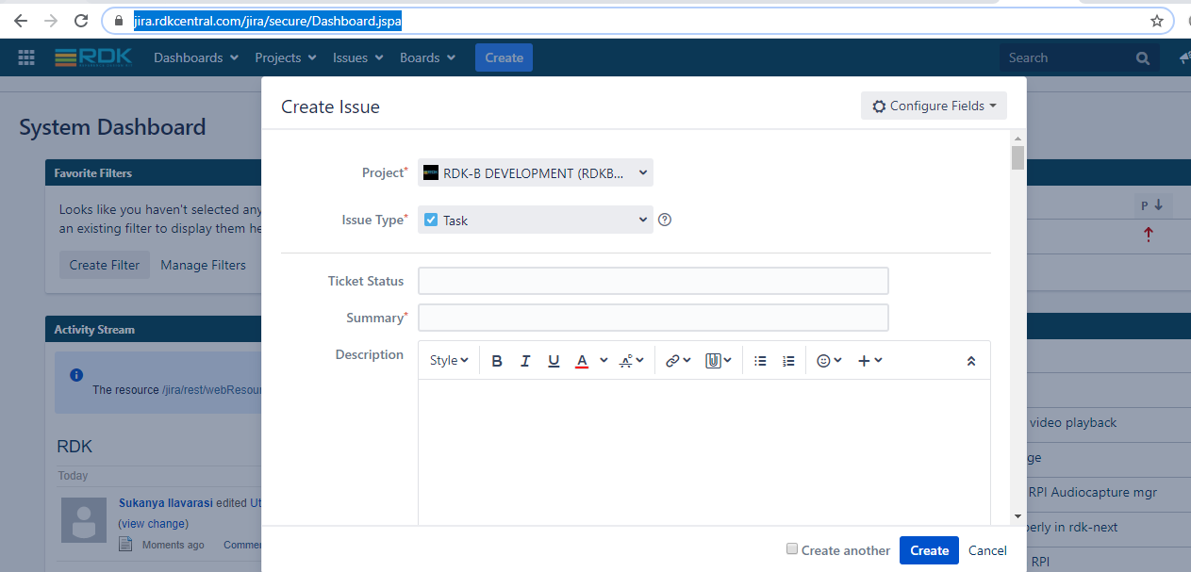Open the emoticon picker
1191x572 pixels.
click(x=829, y=361)
